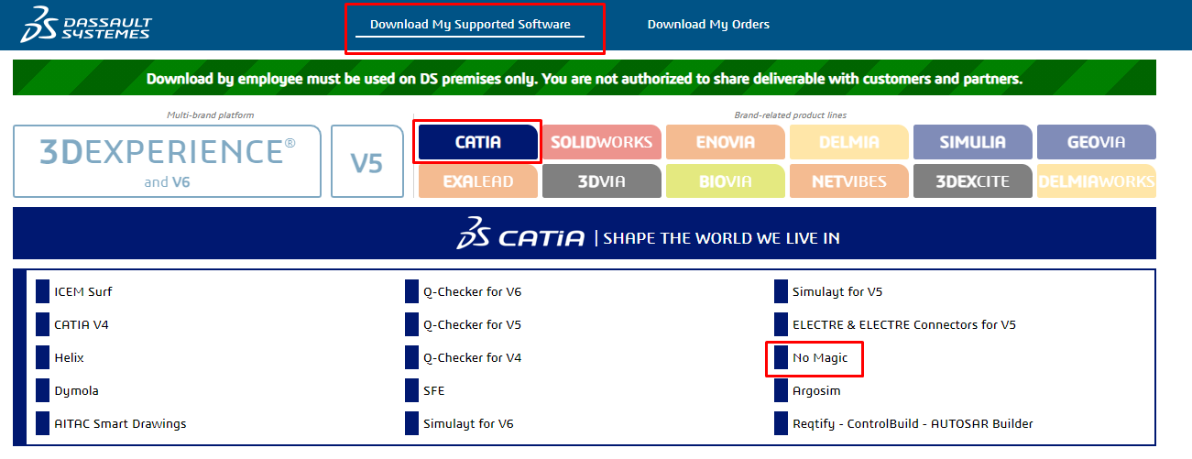
Task: Click blue square icon beside Dymola
Action: click(x=42, y=390)
